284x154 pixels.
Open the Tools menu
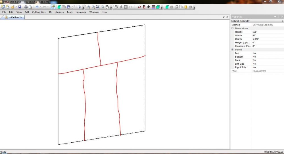pos(70,12)
